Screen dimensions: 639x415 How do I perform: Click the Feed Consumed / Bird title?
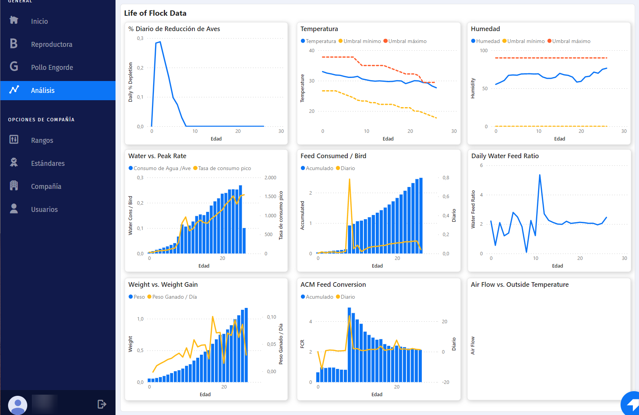pyautogui.click(x=333, y=156)
